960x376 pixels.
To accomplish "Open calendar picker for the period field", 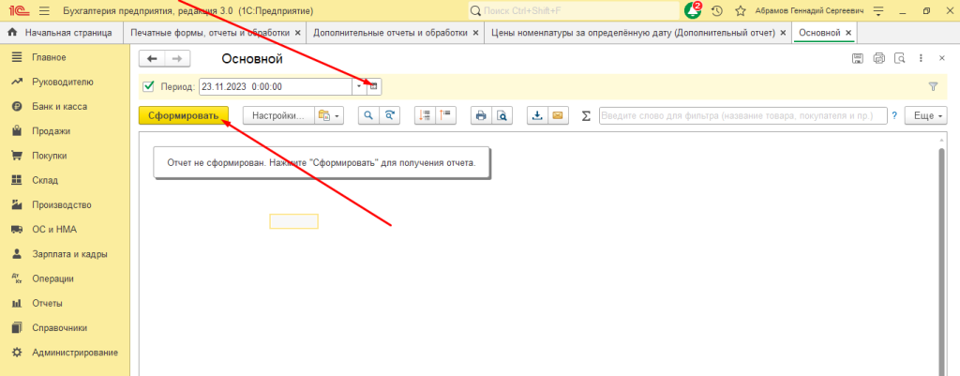I will coord(373,87).
